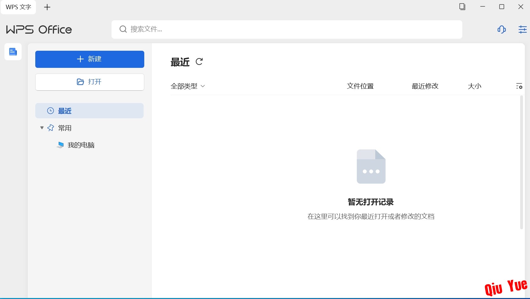
Task: Focus the 搜索文件 search field
Action: click(287, 29)
